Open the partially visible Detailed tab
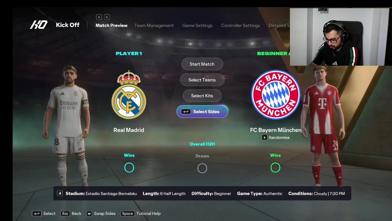Viewport: 392px width, 221px height. pyautogui.click(x=279, y=25)
